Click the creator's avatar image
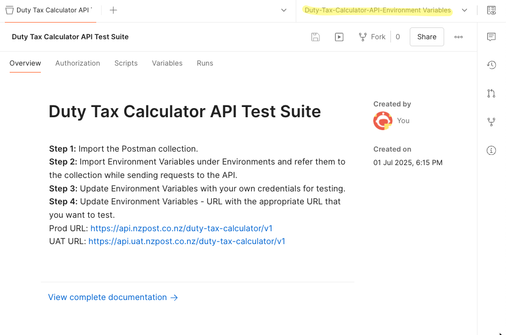Image resolution: width=506 pixels, height=335 pixels. pos(382,120)
